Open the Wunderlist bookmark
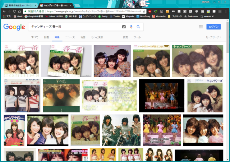The height and width of the screenshot is (162, 230). (159, 17)
